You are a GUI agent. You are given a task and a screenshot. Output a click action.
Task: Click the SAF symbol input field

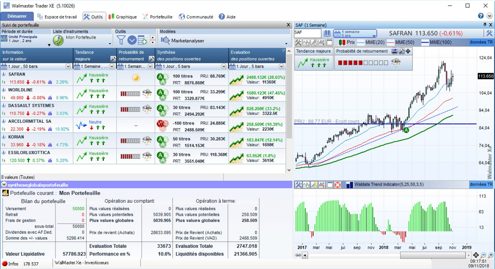point(307,33)
